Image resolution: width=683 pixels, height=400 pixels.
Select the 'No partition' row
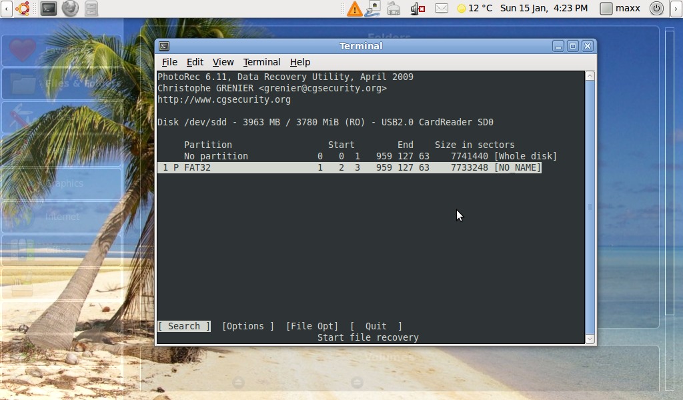click(358, 156)
